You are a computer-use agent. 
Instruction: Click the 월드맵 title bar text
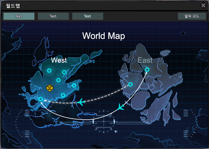pyautogui.click(x=13, y=5)
